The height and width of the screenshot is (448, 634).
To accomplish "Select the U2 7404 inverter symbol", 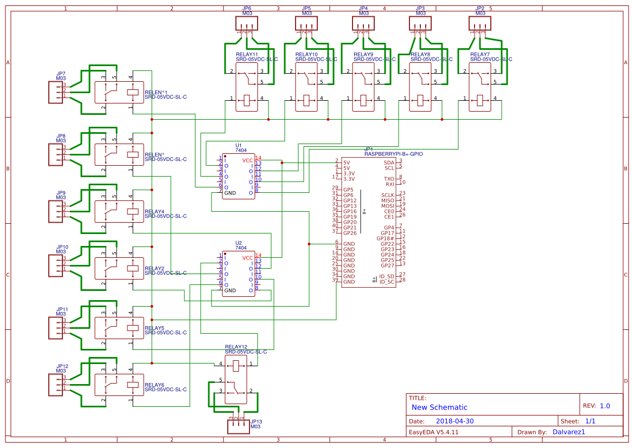I will pyautogui.click(x=239, y=274).
